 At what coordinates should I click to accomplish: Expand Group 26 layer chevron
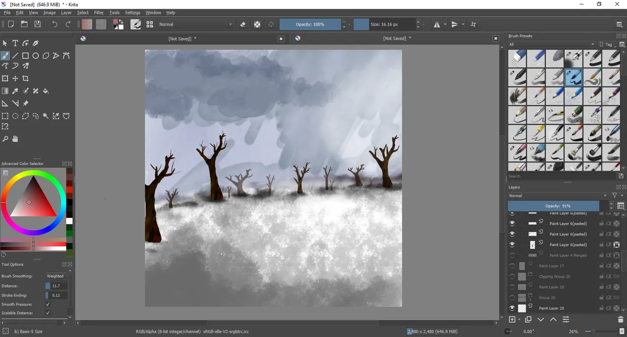tap(530, 300)
